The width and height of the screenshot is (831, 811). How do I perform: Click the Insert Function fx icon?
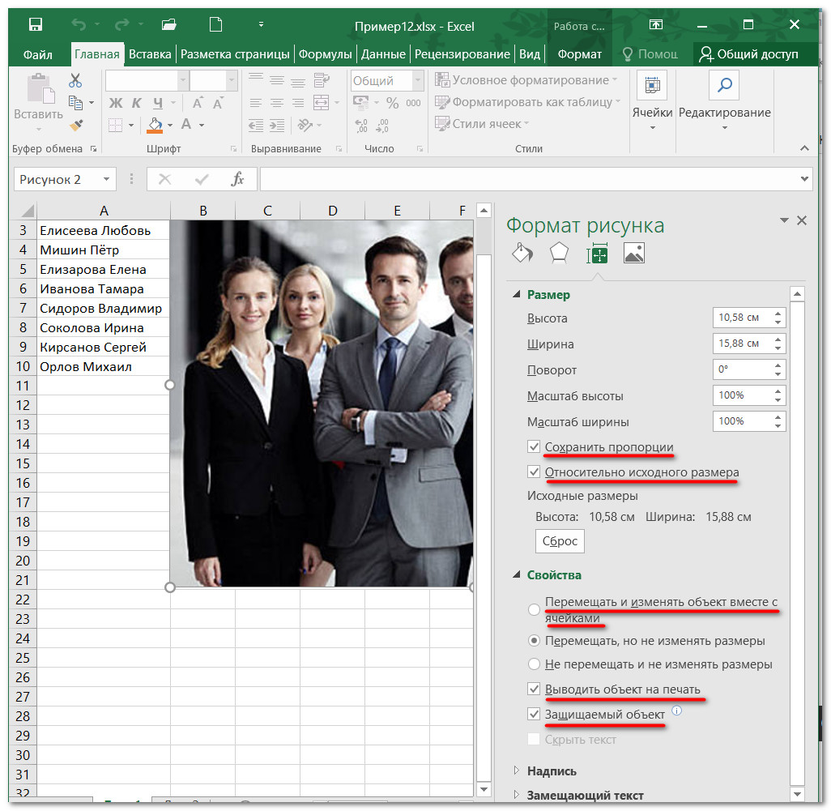pos(237,179)
